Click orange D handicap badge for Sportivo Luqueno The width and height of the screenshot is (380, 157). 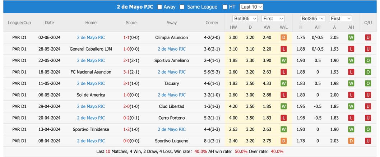coord(351,141)
